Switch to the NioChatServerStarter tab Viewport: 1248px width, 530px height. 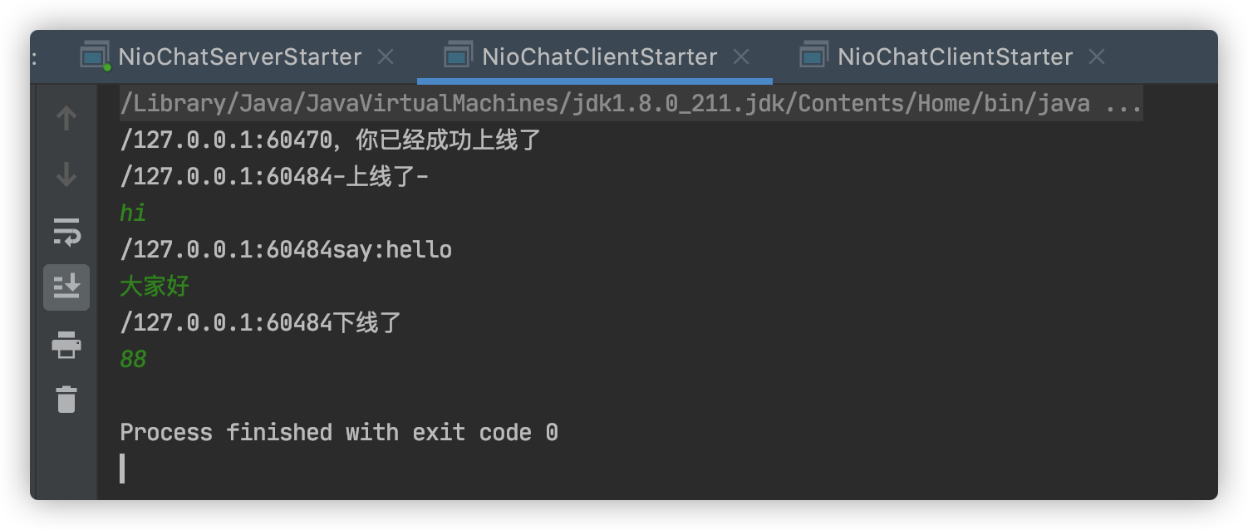(x=239, y=56)
